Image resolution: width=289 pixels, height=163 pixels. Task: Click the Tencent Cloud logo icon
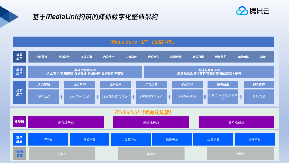(x=242, y=11)
